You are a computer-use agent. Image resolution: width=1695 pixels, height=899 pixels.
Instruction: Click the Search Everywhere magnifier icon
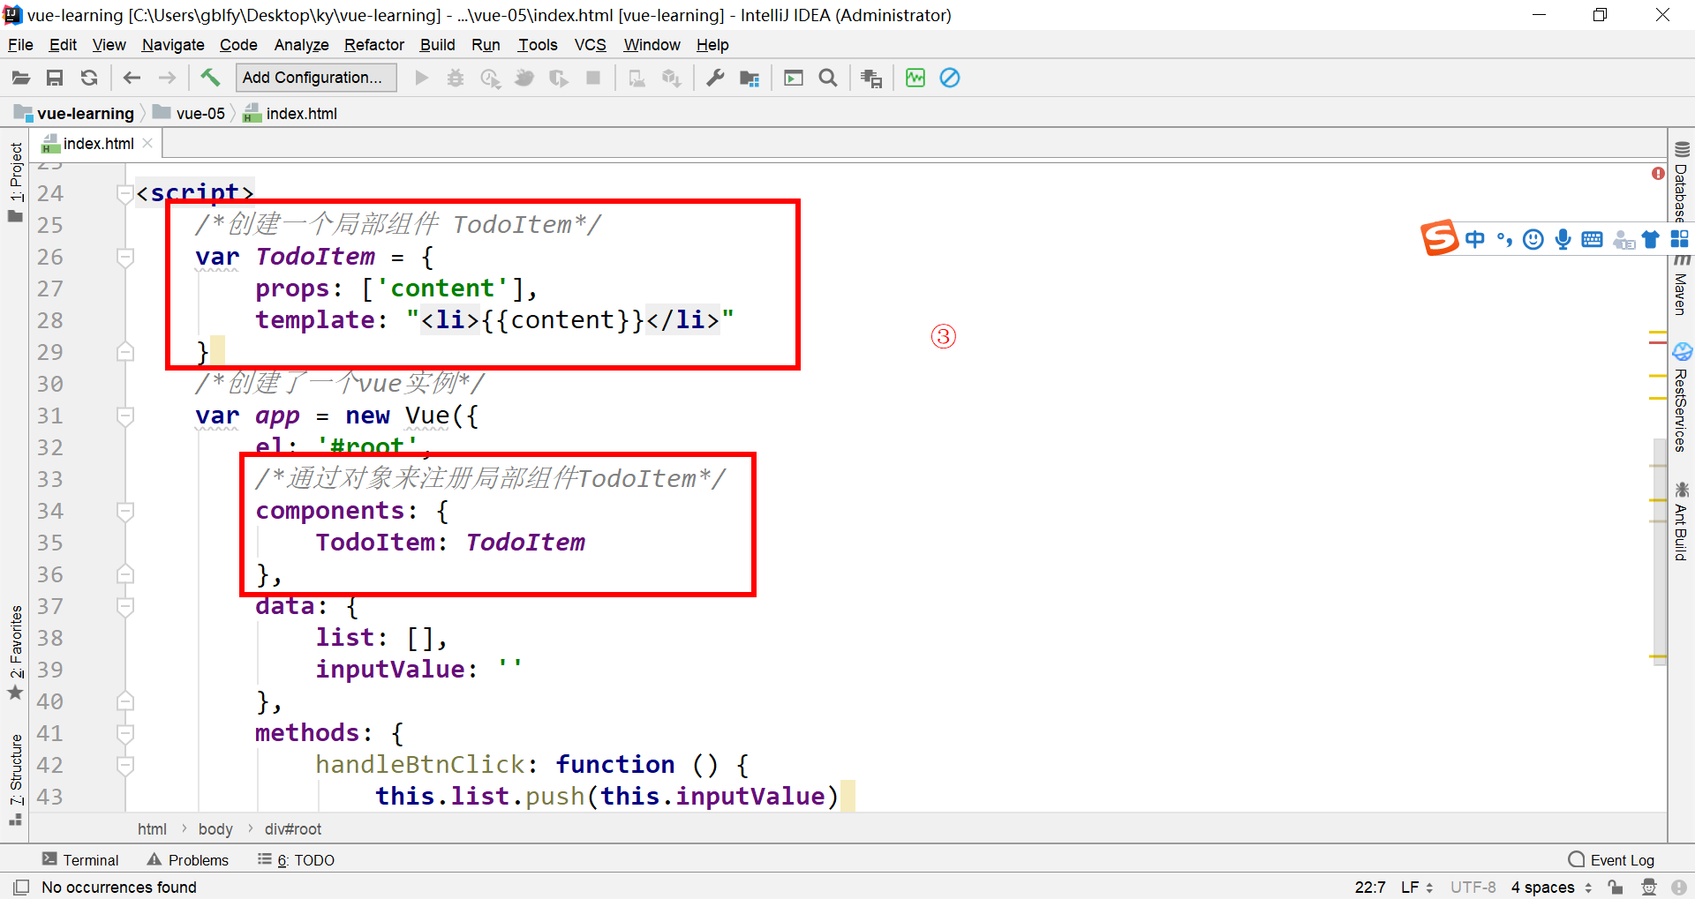tap(828, 79)
